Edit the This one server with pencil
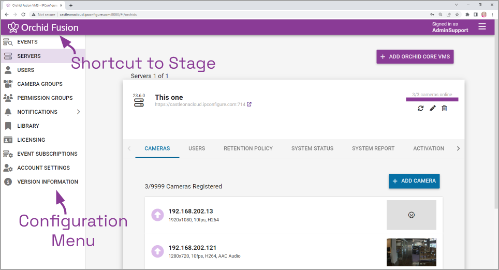This screenshot has height=270, width=499. point(433,109)
